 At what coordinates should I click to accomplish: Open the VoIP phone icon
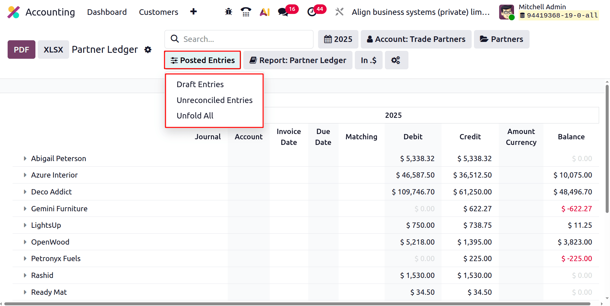click(246, 12)
